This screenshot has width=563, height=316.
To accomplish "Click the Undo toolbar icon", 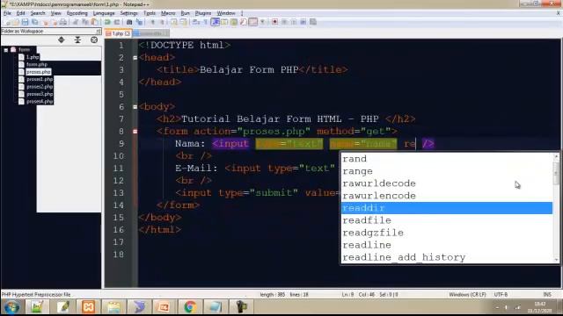I will pos(107,22).
